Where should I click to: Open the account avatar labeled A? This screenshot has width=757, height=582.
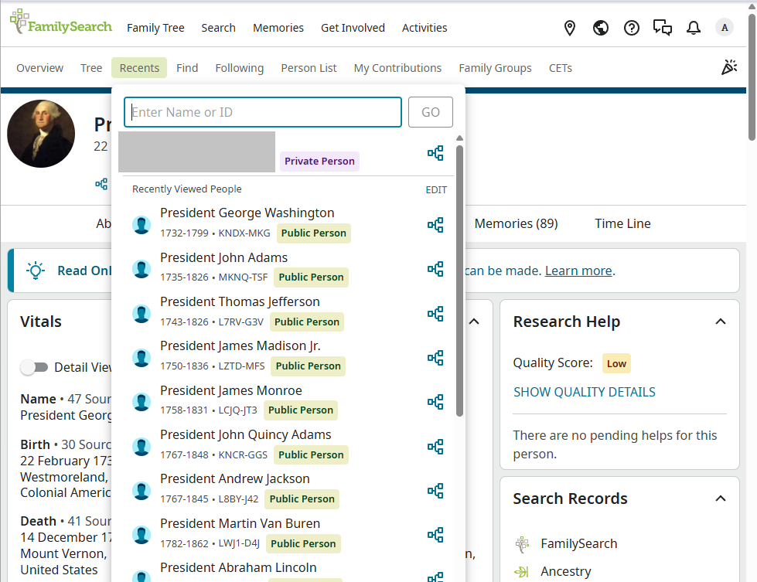coord(725,28)
